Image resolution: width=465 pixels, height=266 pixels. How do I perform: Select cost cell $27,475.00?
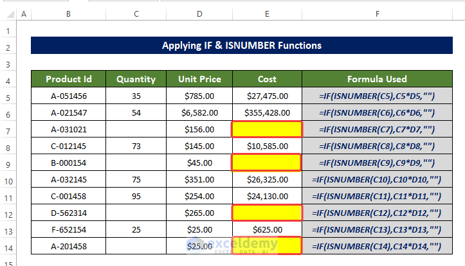267,96
